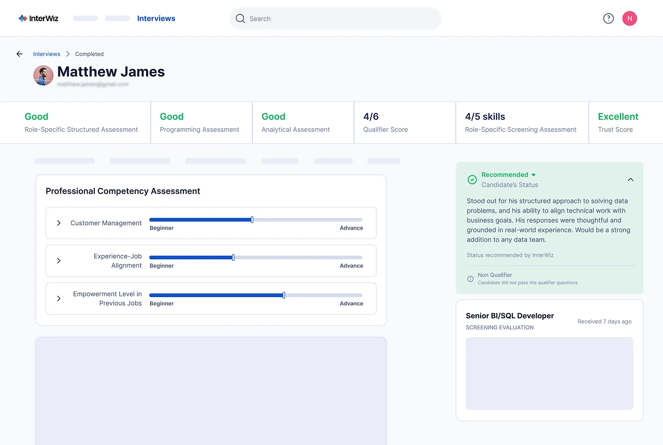Click the green Recommended checkmark icon

click(x=472, y=180)
